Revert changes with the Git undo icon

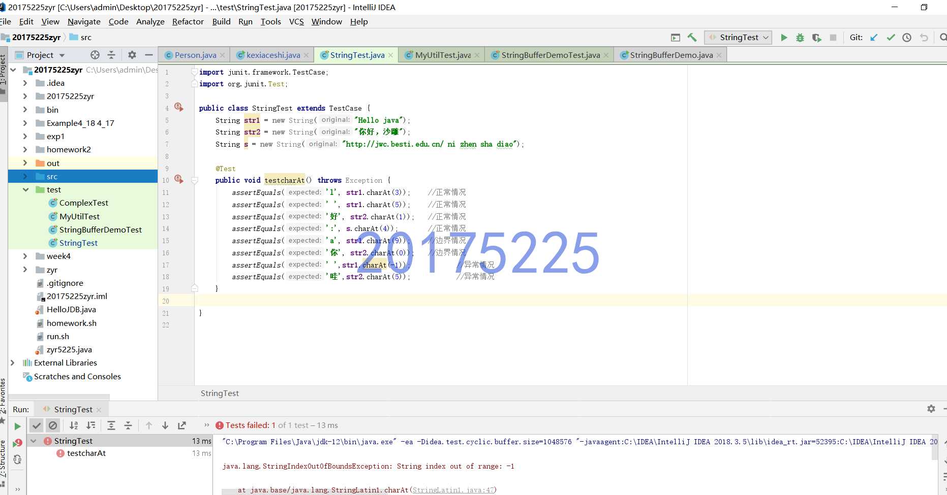coord(924,38)
